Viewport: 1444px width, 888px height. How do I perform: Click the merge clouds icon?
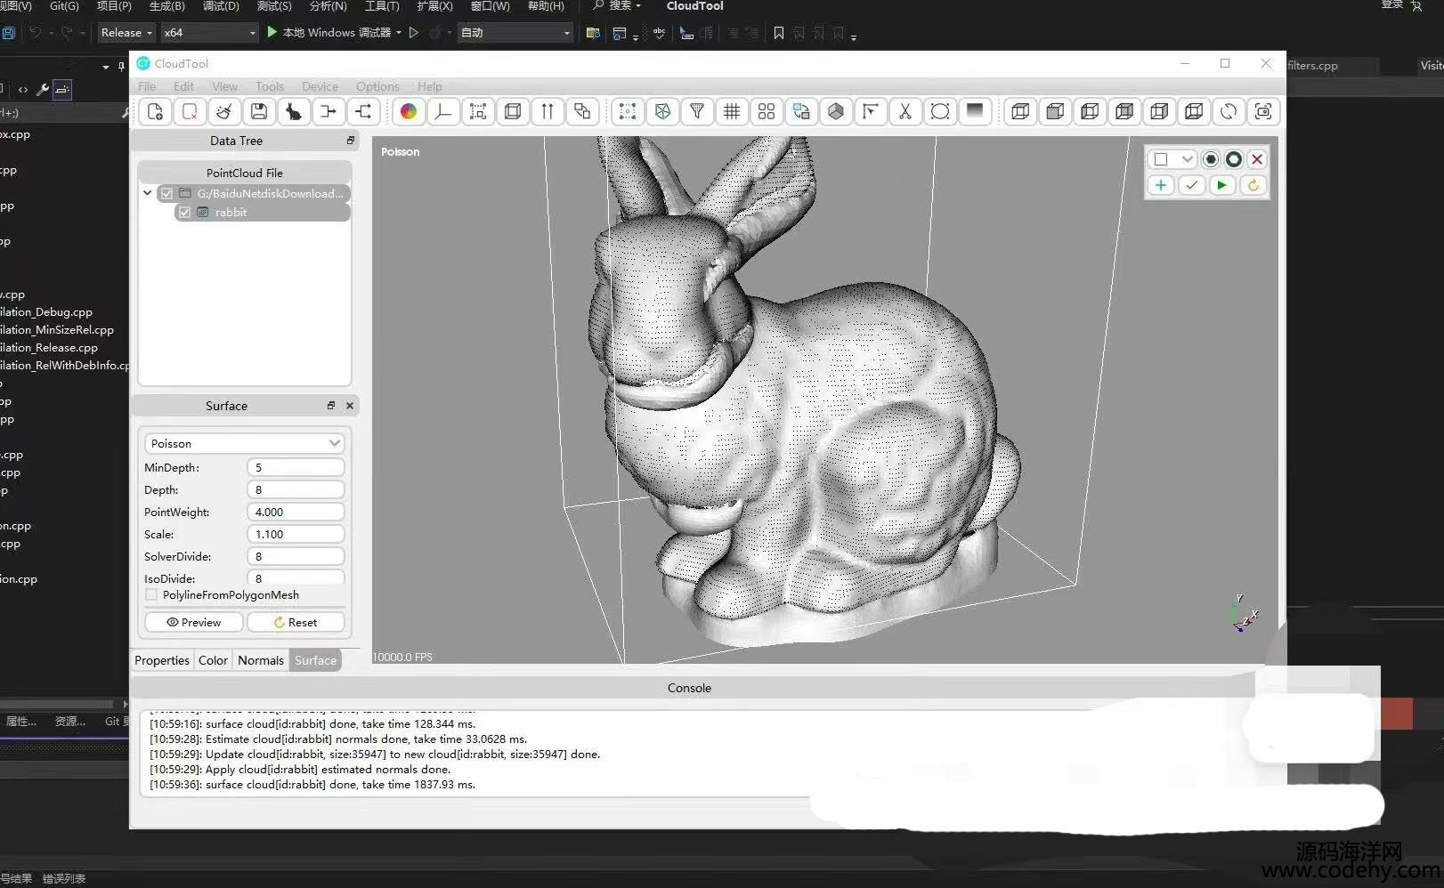tap(329, 111)
